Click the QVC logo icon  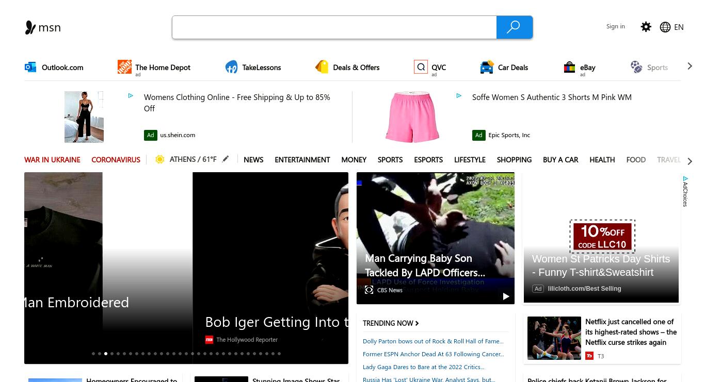pyautogui.click(x=421, y=67)
